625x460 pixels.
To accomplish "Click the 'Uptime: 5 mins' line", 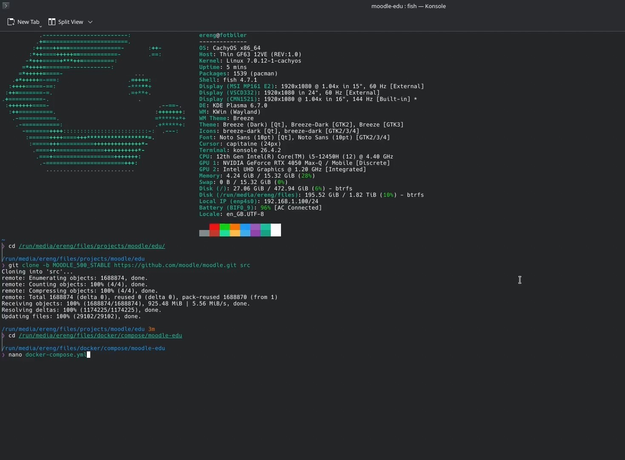I will pos(223,67).
